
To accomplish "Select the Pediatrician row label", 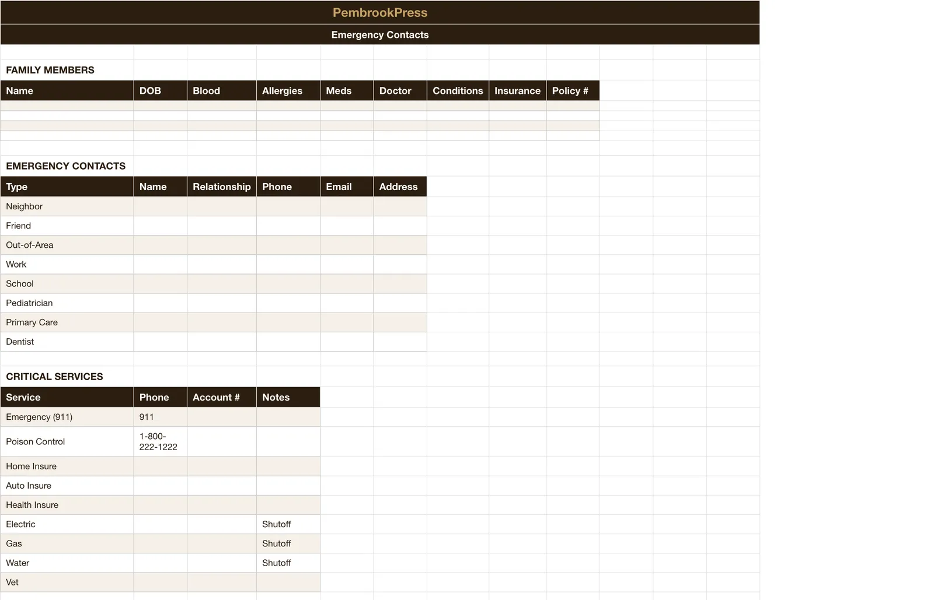I will coord(67,303).
